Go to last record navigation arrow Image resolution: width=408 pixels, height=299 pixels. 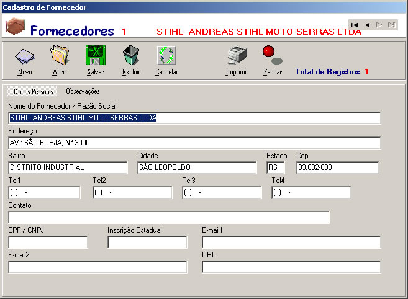pos(391,25)
